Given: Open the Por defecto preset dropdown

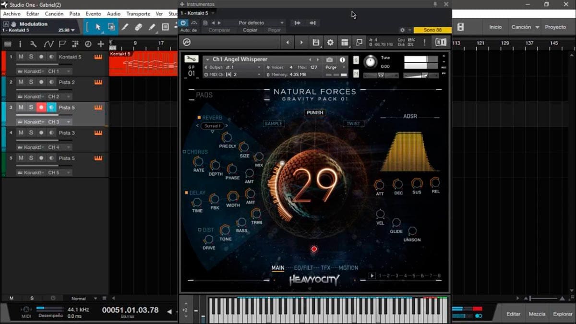Looking at the screenshot, I should click(x=254, y=23).
